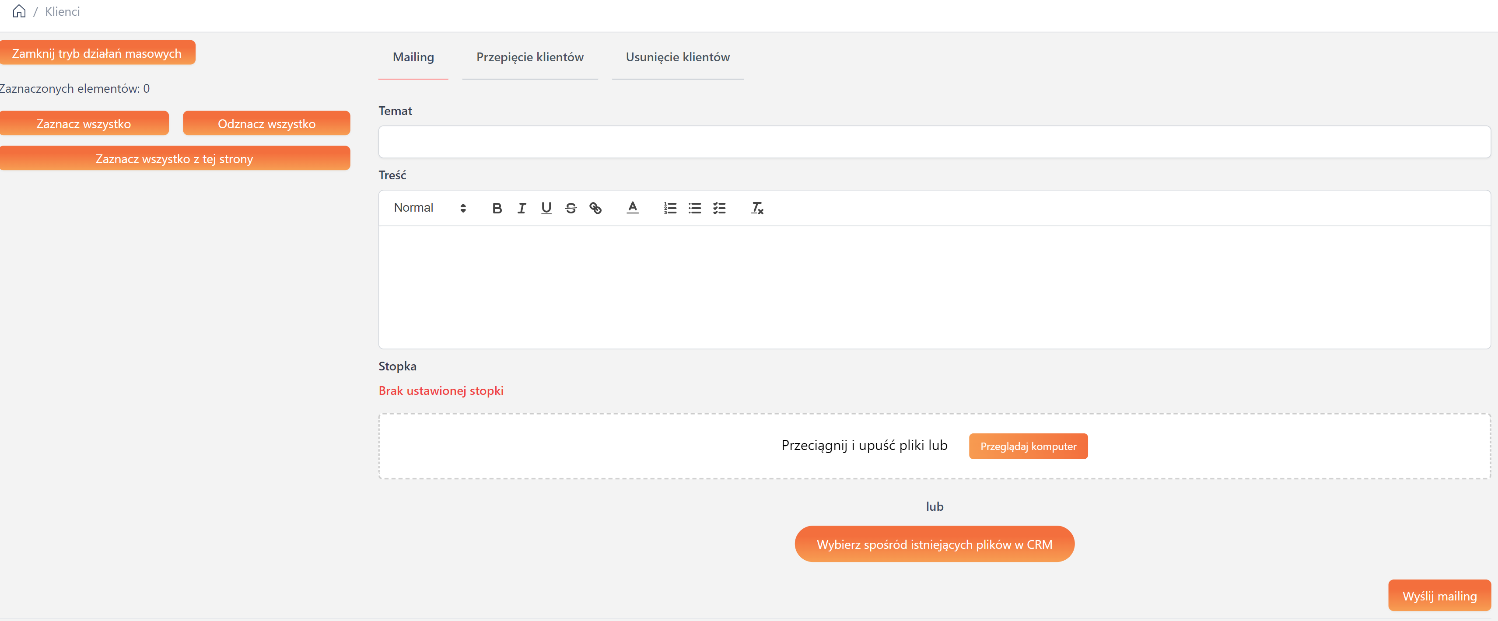Insert a hyperlink via link icon
The width and height of the screenshot is (1498, 621).
pyautogui.click(x=595, y=208)
